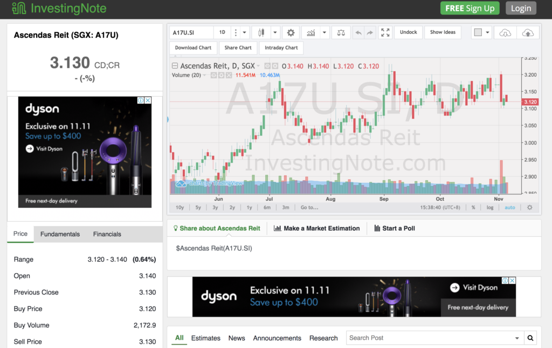This screenshot has height=348, width=552.
Task: Open the layout selector dropdown arrow
Action: click(487, 33)
